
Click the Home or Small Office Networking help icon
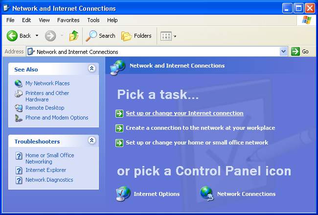[19, 156]
